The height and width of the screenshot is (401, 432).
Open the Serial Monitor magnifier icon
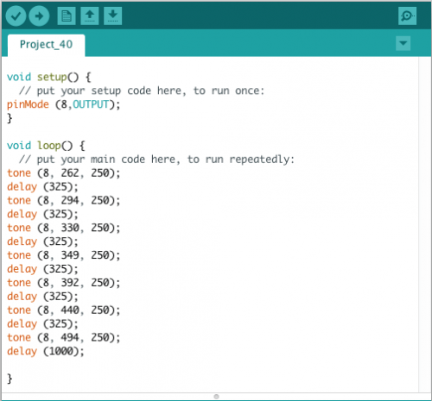coord(407,16)
